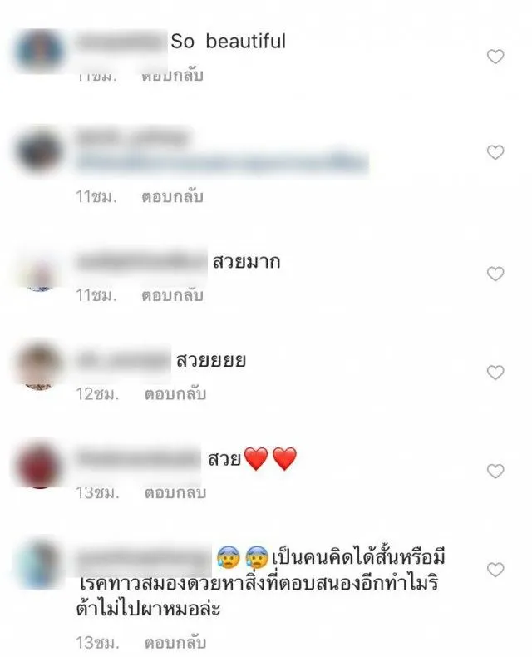This screenshot has width=532, height=657.
Task: Reply to the comment with red hearts
Action: [x=175, y=492]
